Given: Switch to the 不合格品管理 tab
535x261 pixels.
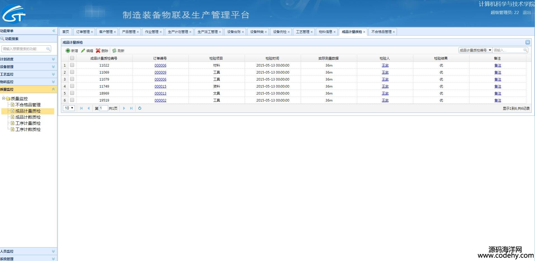Looking at the screenshot, I should pos(381,32).
